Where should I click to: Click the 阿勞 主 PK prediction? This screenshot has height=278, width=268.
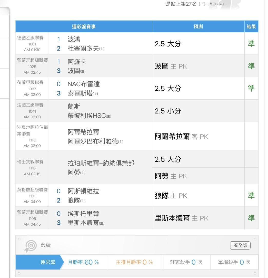tap(171, 176)
